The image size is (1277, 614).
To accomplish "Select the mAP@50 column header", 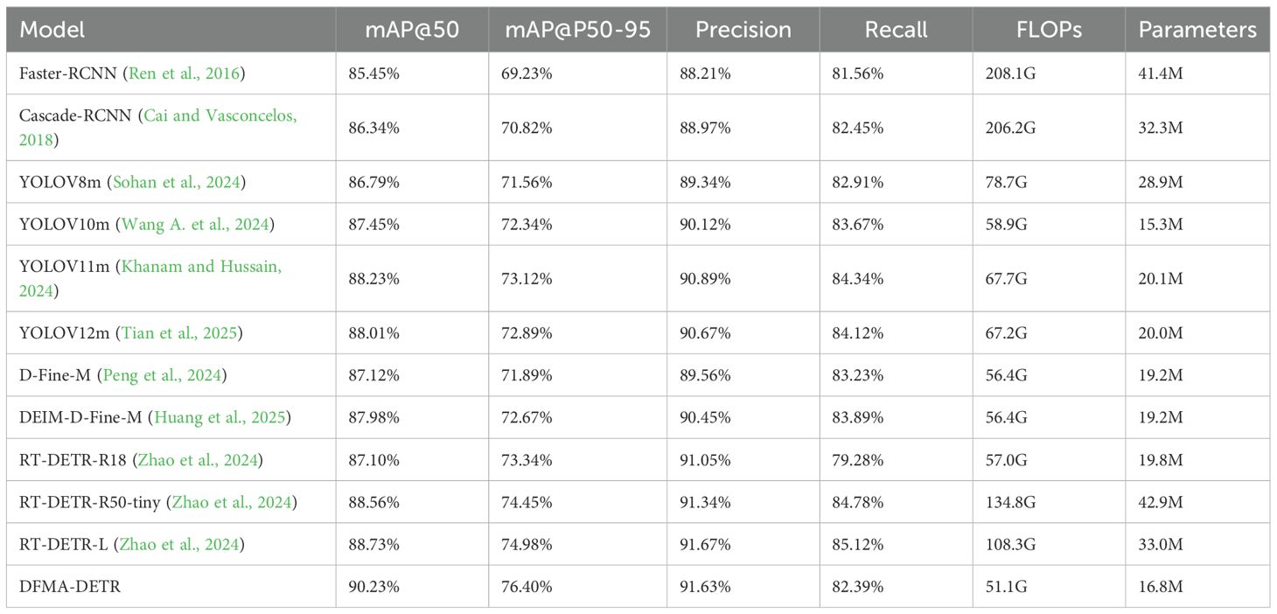I will point(411,30).
